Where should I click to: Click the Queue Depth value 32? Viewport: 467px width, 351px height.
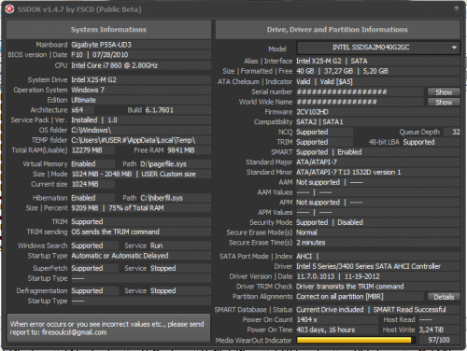[456, 132]
